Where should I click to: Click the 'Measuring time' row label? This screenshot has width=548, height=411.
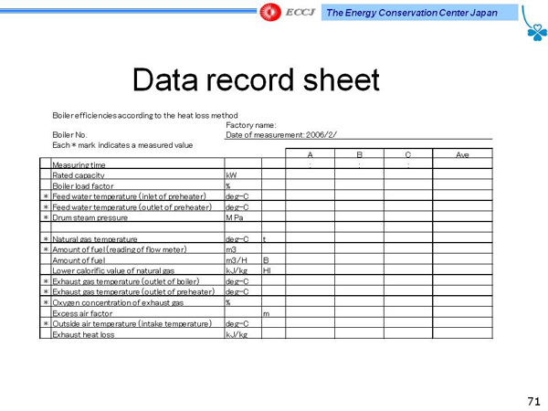[x=79, y=164]
